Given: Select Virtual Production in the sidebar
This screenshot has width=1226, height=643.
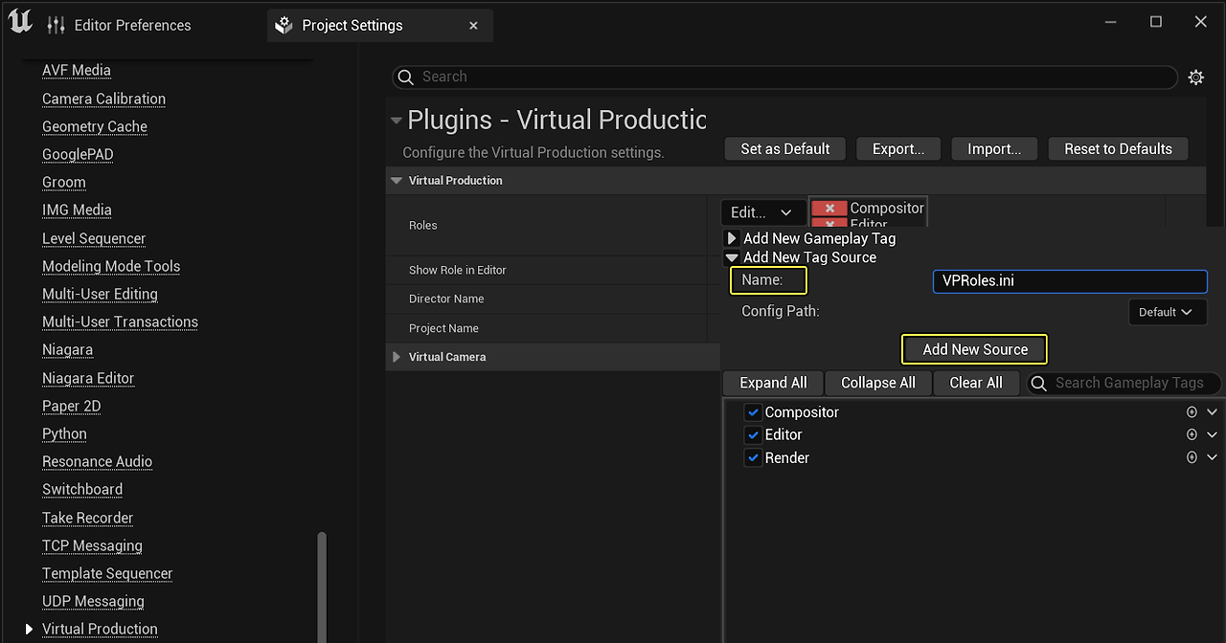Looking at the screenshot, I should 100,629.
